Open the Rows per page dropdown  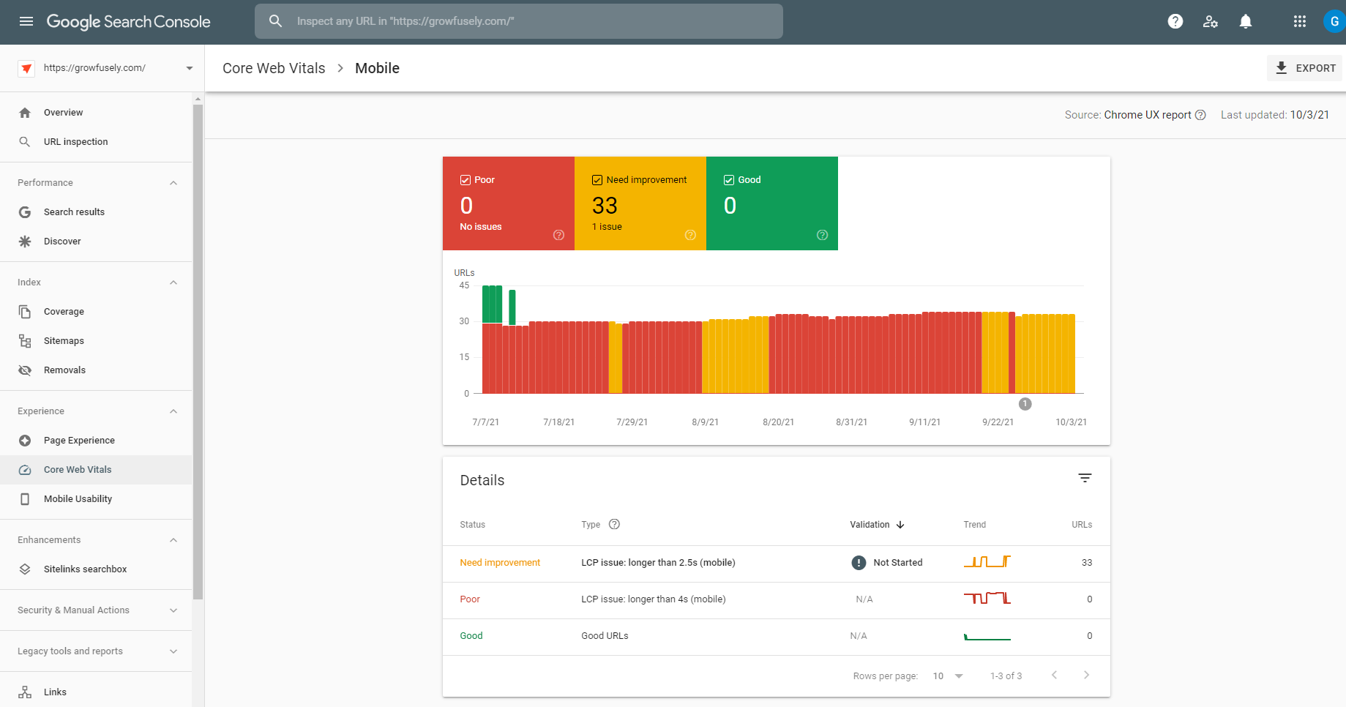click(x=948, y=676)
